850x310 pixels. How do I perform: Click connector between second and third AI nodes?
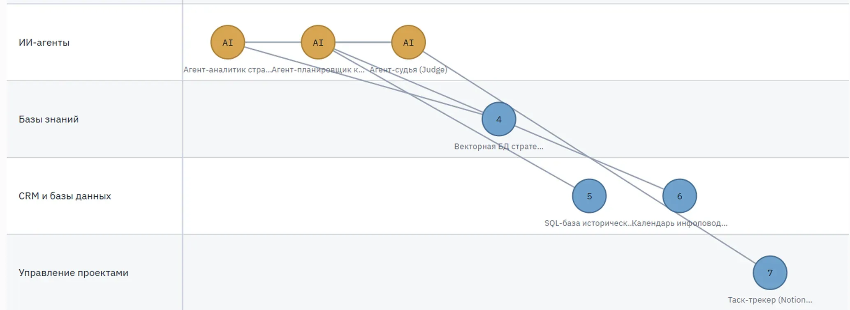[x=364, y=42]
